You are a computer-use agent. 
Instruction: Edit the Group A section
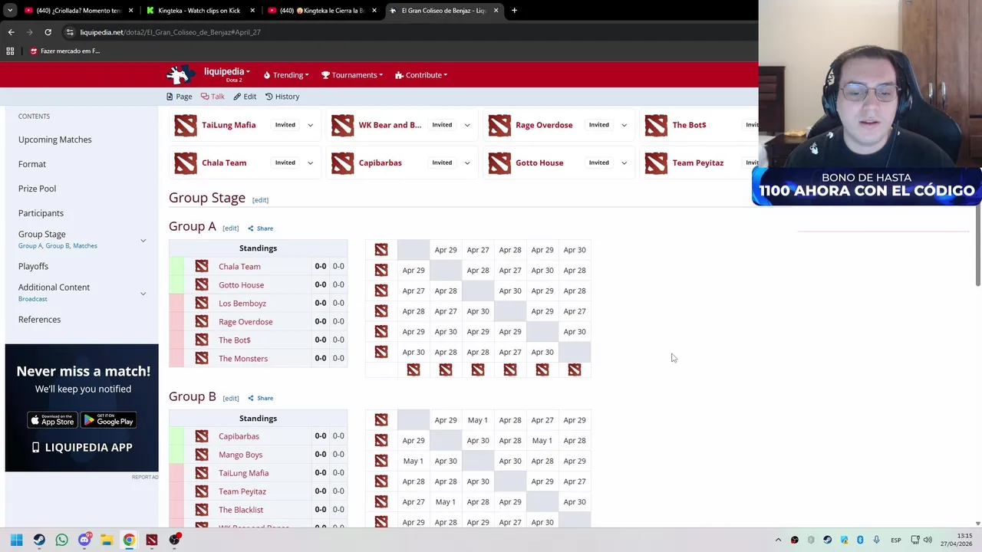click(230, 228)
